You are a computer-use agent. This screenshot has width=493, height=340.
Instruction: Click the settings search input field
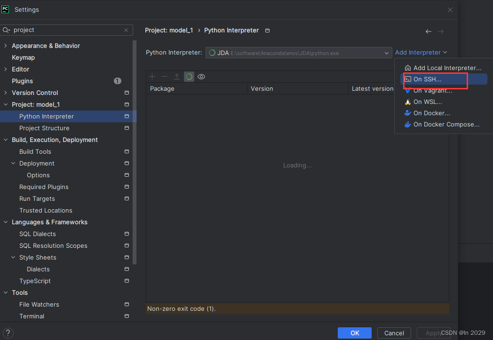click(68, 30)
